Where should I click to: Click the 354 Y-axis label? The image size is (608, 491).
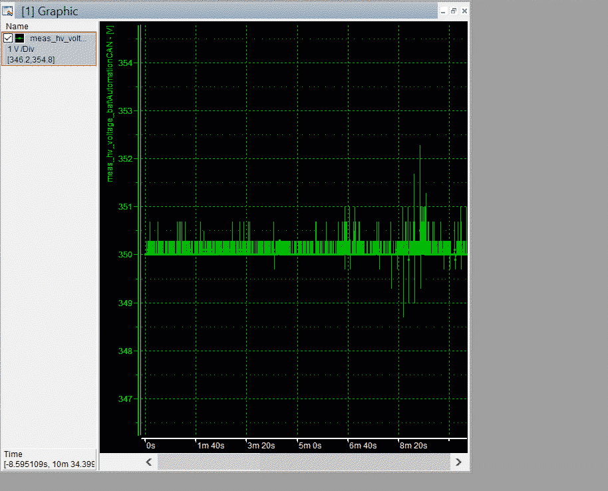tap(125, 63)
